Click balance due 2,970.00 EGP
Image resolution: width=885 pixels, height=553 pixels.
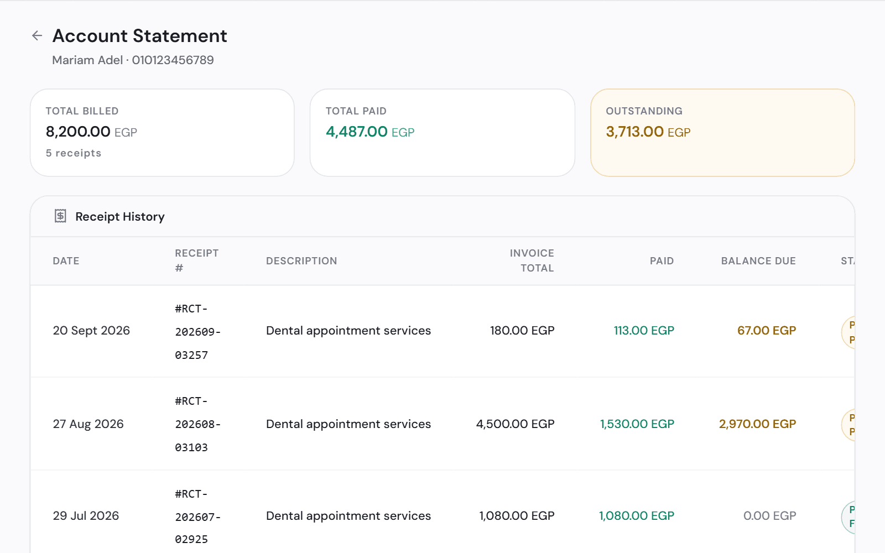[757, 424]
